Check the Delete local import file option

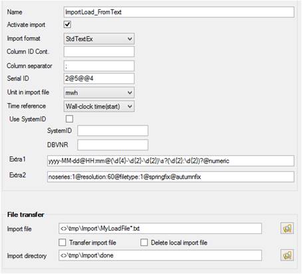pos(144,242)
